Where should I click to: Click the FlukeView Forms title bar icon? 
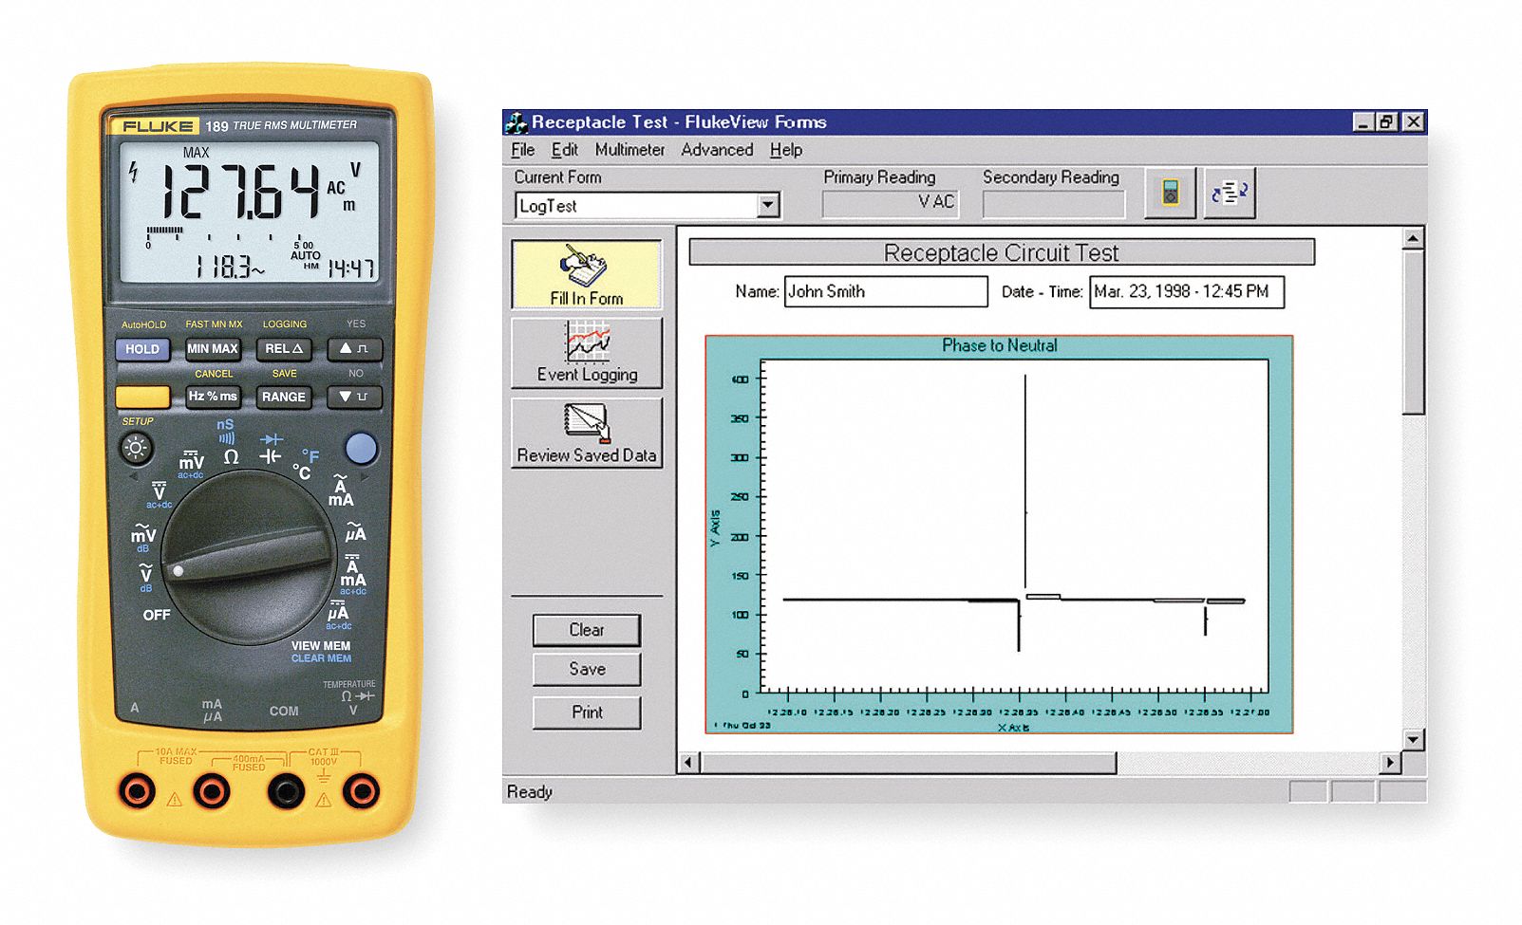click(518, 122)
